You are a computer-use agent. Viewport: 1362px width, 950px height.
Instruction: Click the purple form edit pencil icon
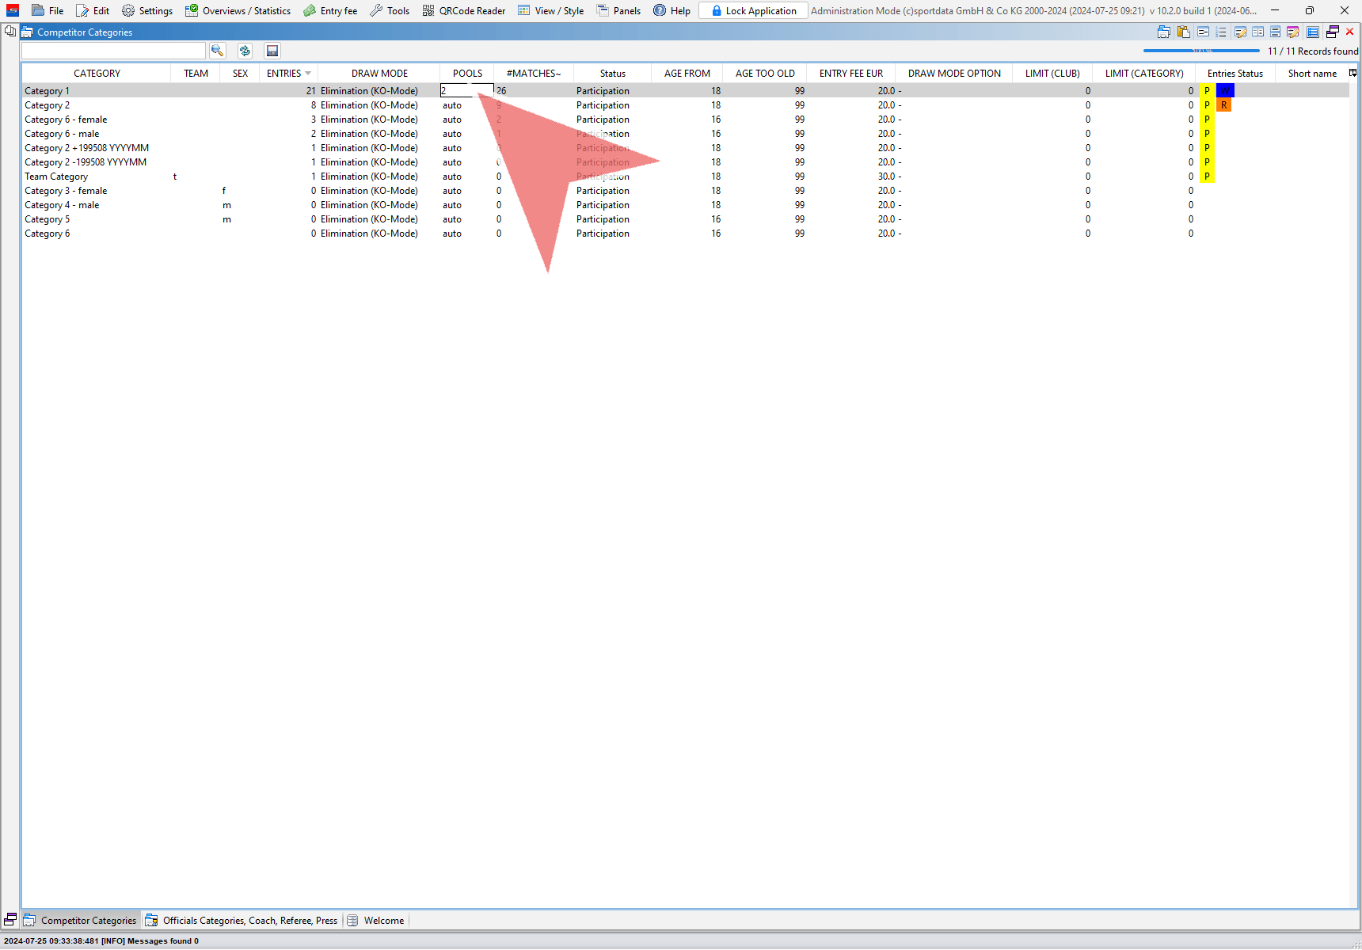tap(1293, 32)
